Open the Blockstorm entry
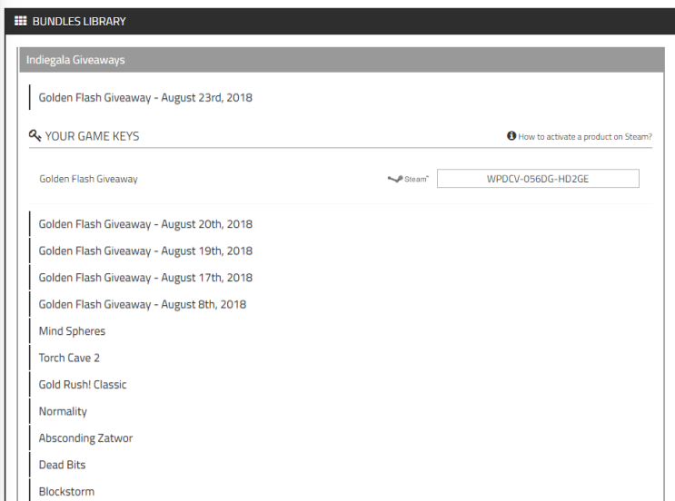Image resolution: width=675 pixels, height=501 pixels. pyautogui.click(x=66, y=492)
